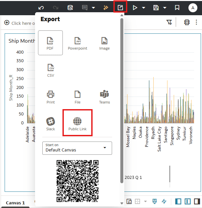Click the Preview play icon

click(135, 8)
